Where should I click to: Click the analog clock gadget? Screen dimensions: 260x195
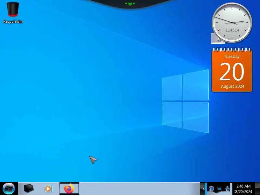232,22
